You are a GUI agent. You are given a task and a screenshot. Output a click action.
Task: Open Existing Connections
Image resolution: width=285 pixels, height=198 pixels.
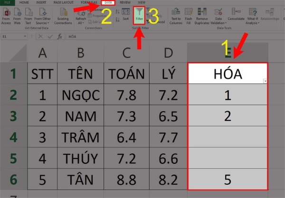pos(63,15)
